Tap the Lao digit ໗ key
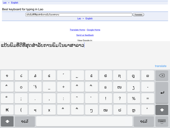 click(x=119, y=75)
